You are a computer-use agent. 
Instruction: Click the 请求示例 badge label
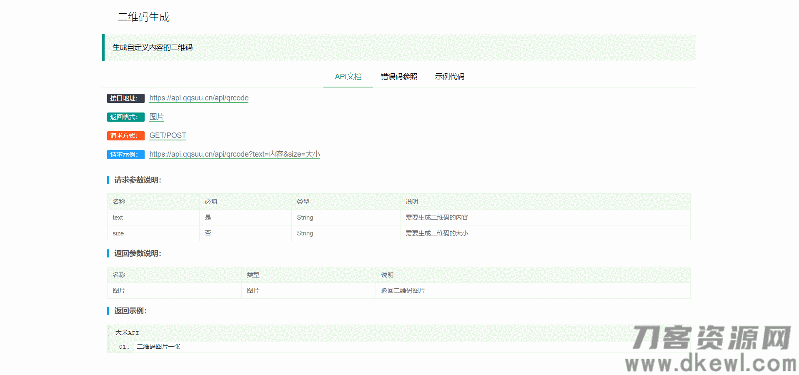[x=125, y=155]
